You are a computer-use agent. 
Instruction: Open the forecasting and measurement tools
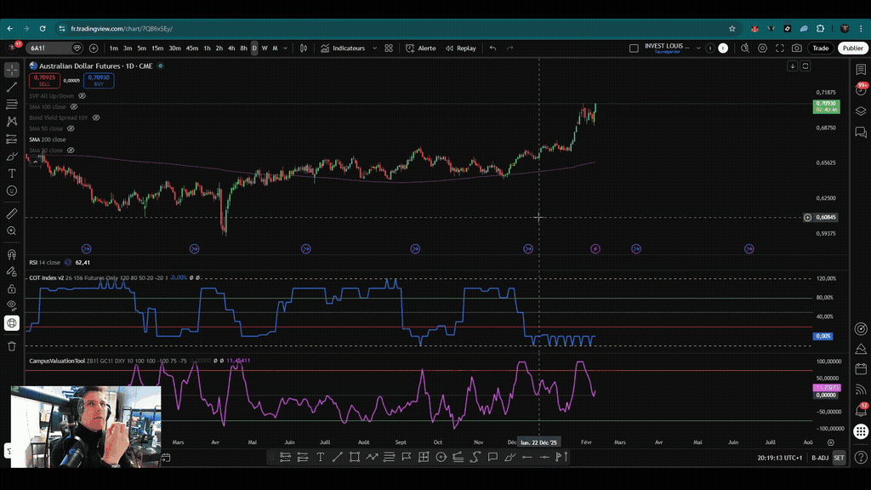(x=12, y=139)
